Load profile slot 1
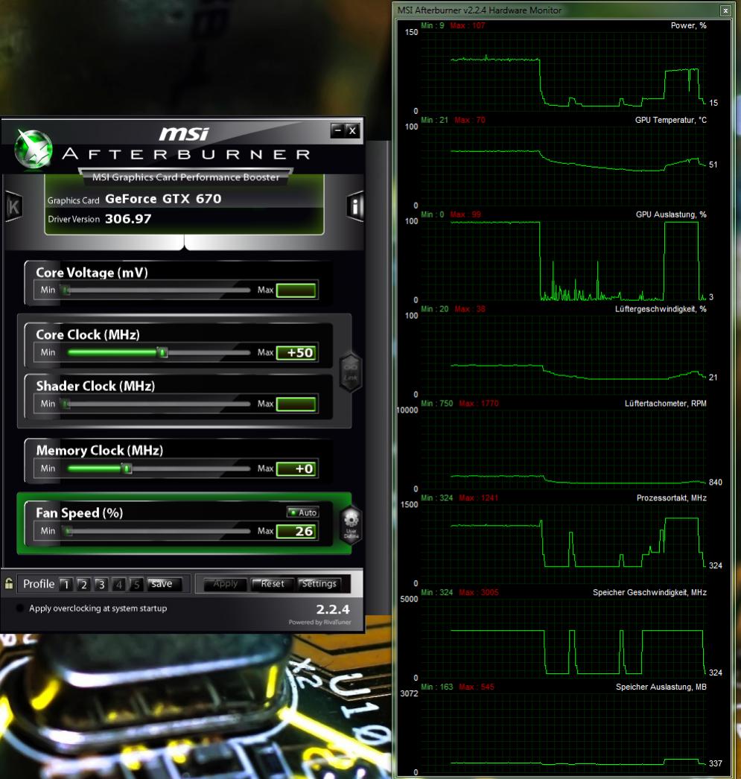Screen dimensions: 741x779 click(x=66, y=584)
